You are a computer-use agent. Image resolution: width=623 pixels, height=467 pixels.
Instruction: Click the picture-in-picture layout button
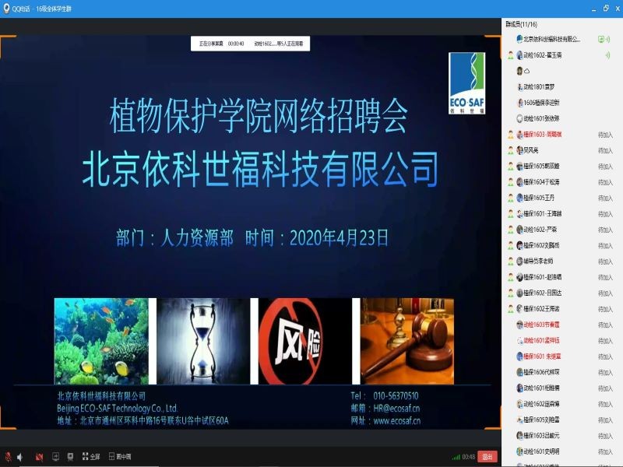[120, 456]
